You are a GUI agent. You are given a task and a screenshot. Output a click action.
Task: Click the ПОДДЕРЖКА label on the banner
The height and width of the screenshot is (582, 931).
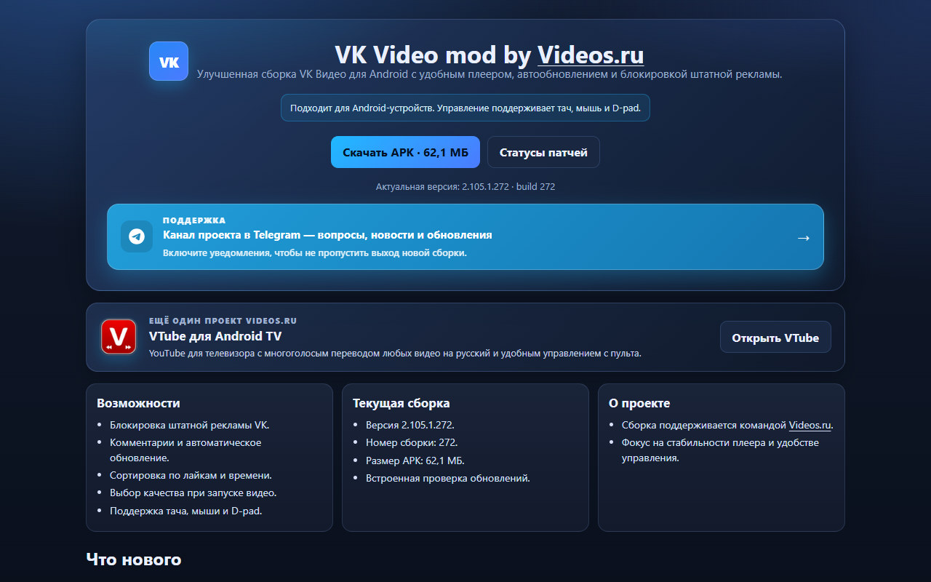tap(194, 220)
